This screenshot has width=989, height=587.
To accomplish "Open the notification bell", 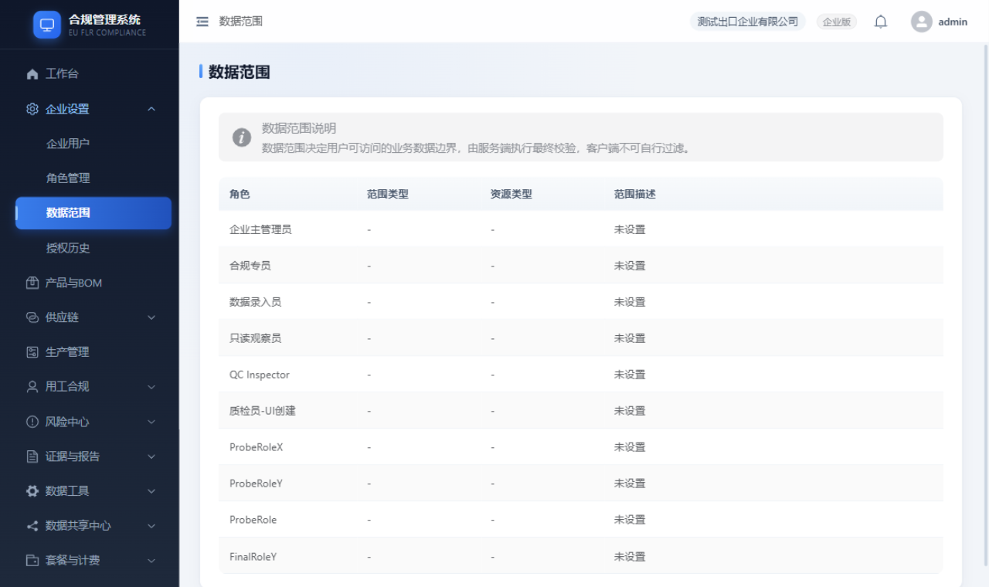I will [881, 22].
